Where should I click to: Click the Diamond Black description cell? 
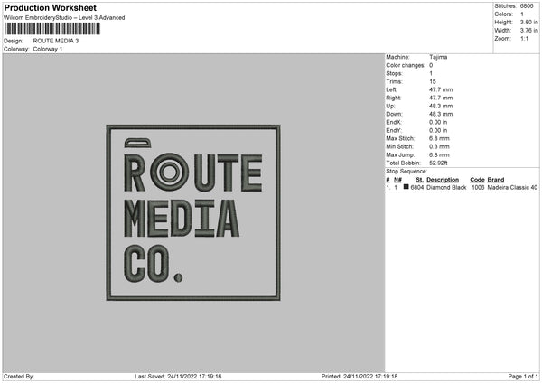pos(446,187)
